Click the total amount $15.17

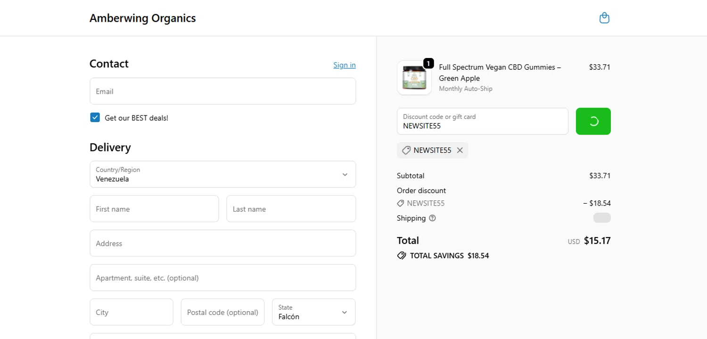pos(597,241)
